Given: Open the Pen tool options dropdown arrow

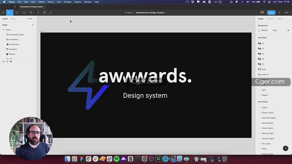Looking at the screenshot, I should click(x=34, y=13).
